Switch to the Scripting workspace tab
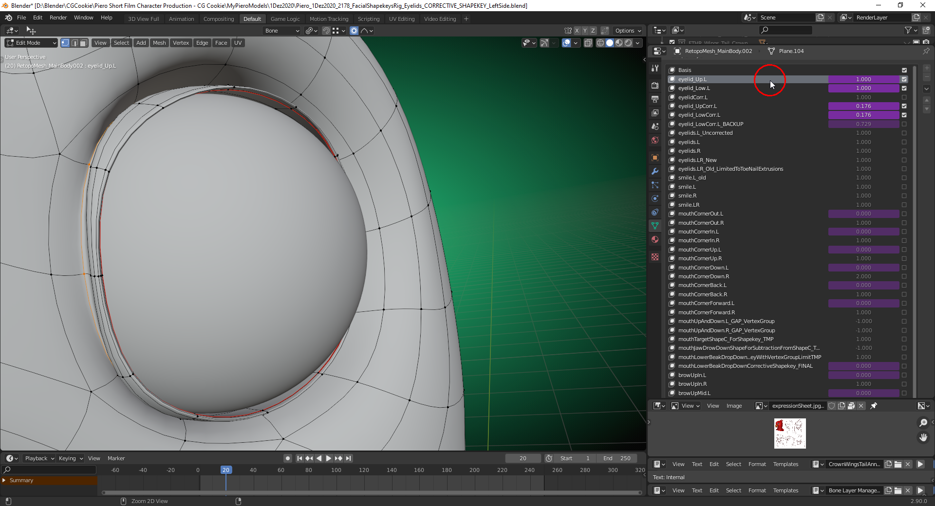 click(x=369, y=18)
